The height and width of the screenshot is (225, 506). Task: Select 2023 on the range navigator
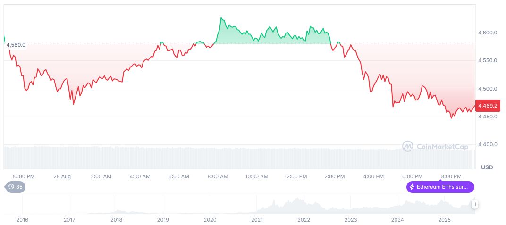351,219
